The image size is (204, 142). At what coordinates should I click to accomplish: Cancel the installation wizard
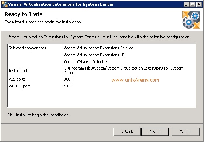click(x=186, y=132)
